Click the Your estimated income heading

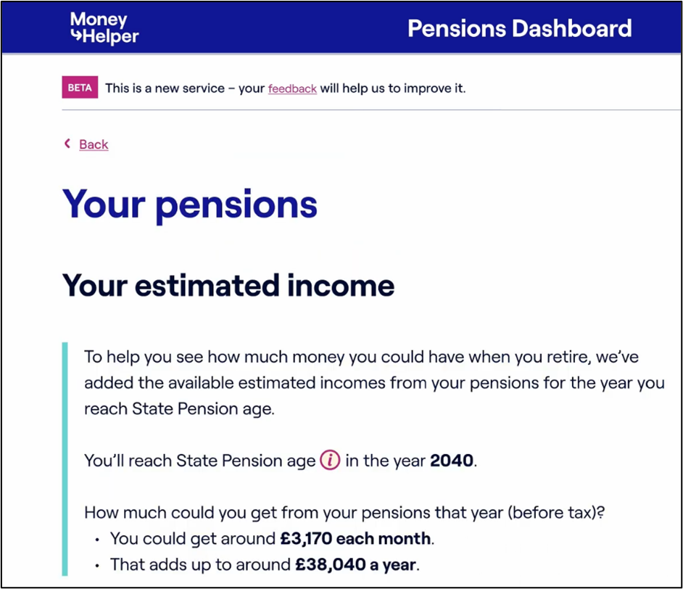pyautogui.click(x=228, y=285)
